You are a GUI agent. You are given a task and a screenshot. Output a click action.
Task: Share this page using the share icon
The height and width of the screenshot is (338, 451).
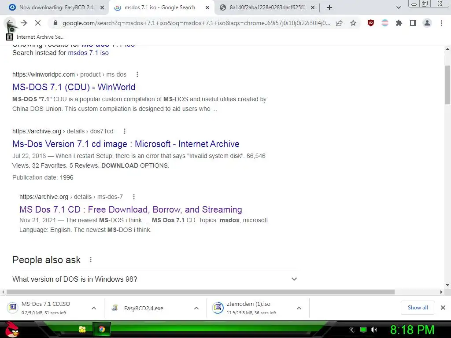point(339,23)
